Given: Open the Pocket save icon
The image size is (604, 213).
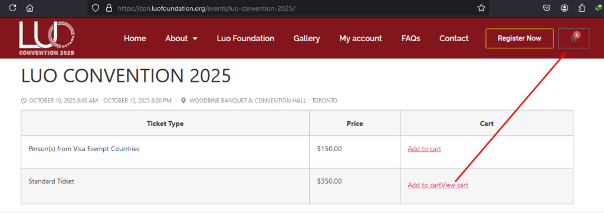Looking at the screenshot, I should pos(547,8).
